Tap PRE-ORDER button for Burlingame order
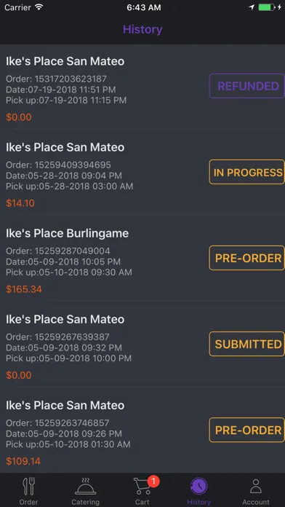285x507 pixels. tap(247, 258)
